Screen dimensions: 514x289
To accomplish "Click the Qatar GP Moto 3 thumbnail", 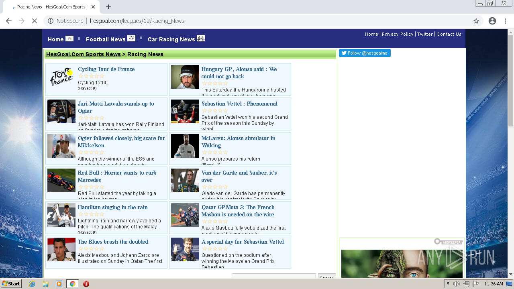I will coord(185,215).
